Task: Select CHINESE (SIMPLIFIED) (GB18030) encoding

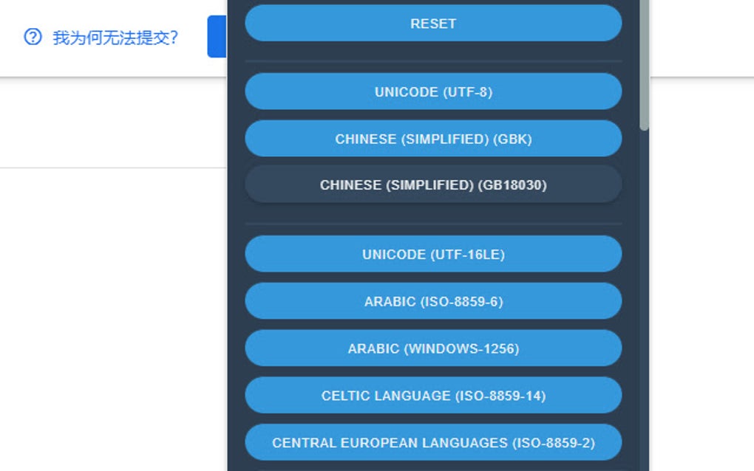Action: click(x=433, y=185)
